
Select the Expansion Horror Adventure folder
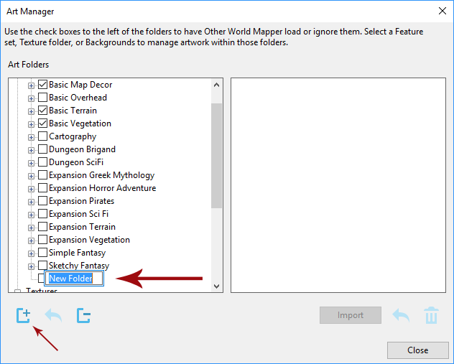point(102,188)
